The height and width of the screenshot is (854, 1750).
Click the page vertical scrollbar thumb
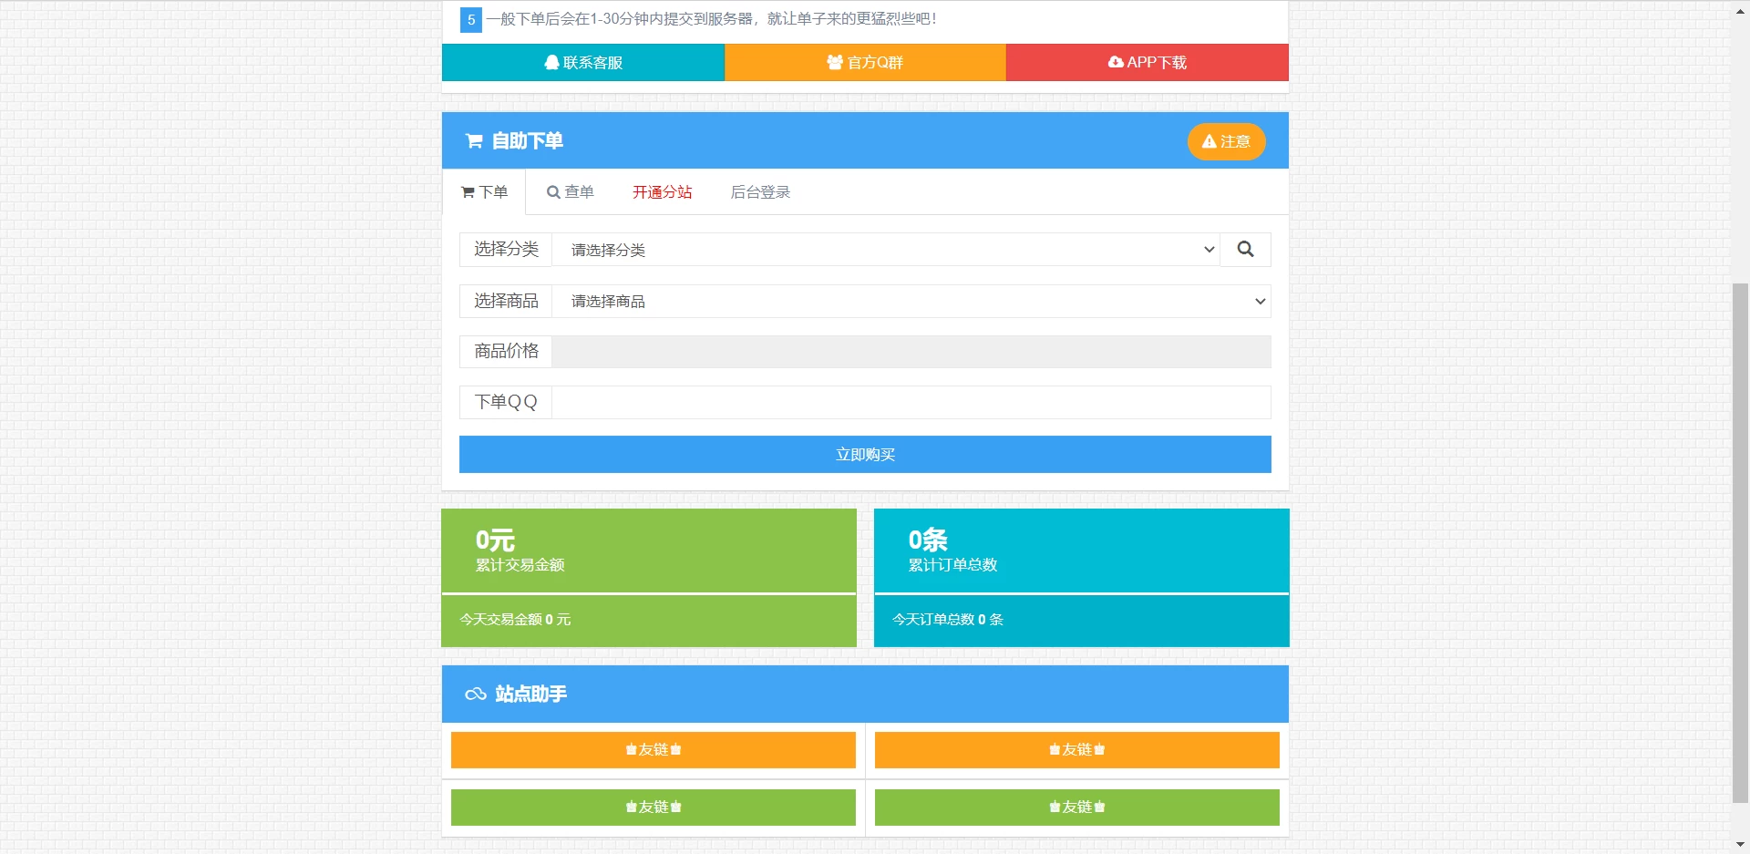[1741, 543]
